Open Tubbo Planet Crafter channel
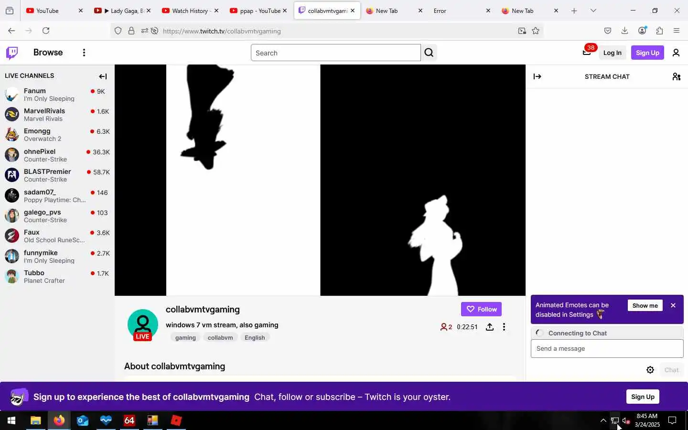 point(57,277)
